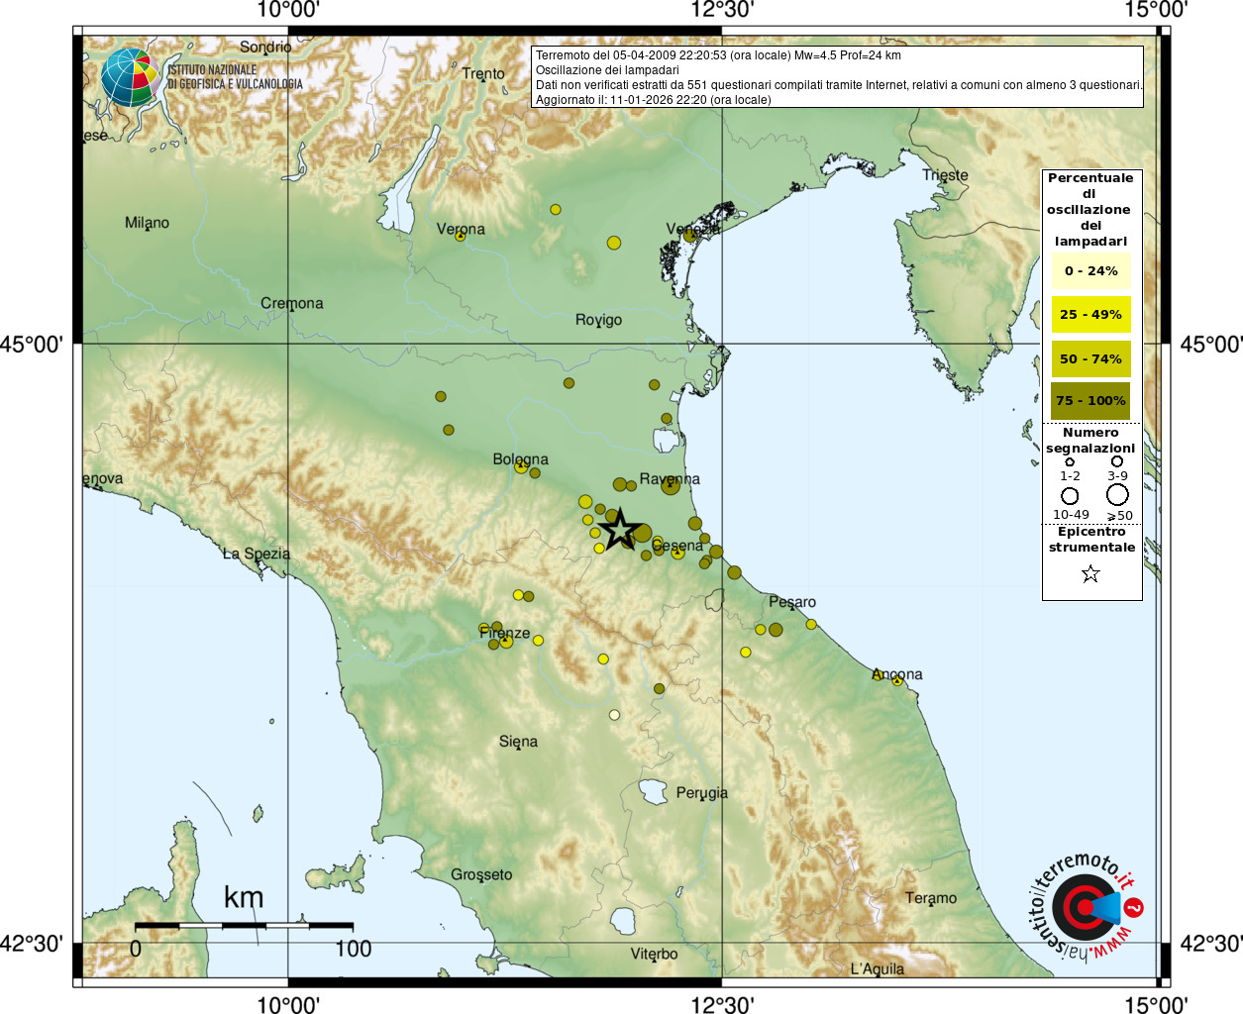The width and height of the screenshot is (1243, 1014).
Task: Click the earthquake title line in header box
Action: point(718,55)
